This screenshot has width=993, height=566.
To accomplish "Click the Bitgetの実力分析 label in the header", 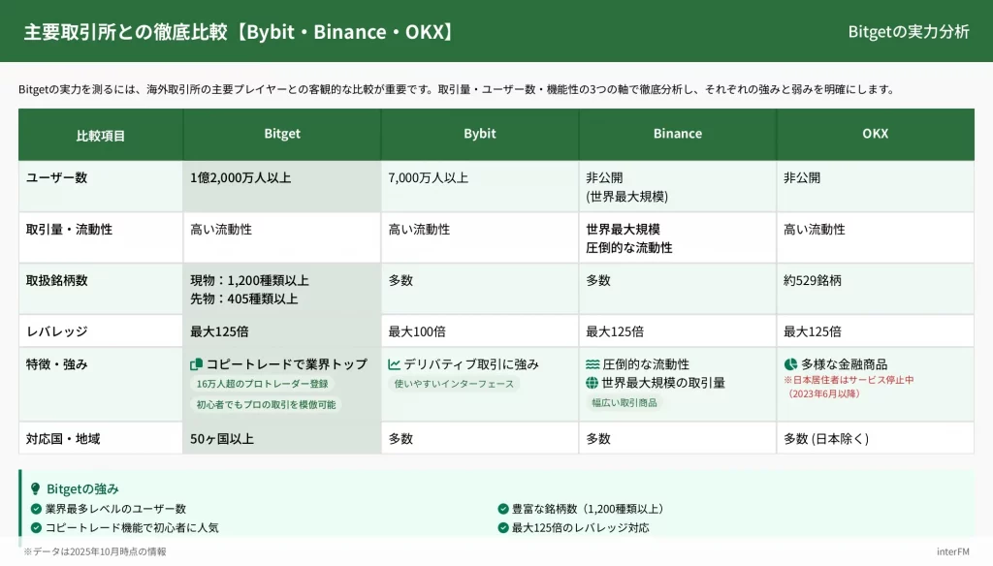I will click(x=908, y=31).
